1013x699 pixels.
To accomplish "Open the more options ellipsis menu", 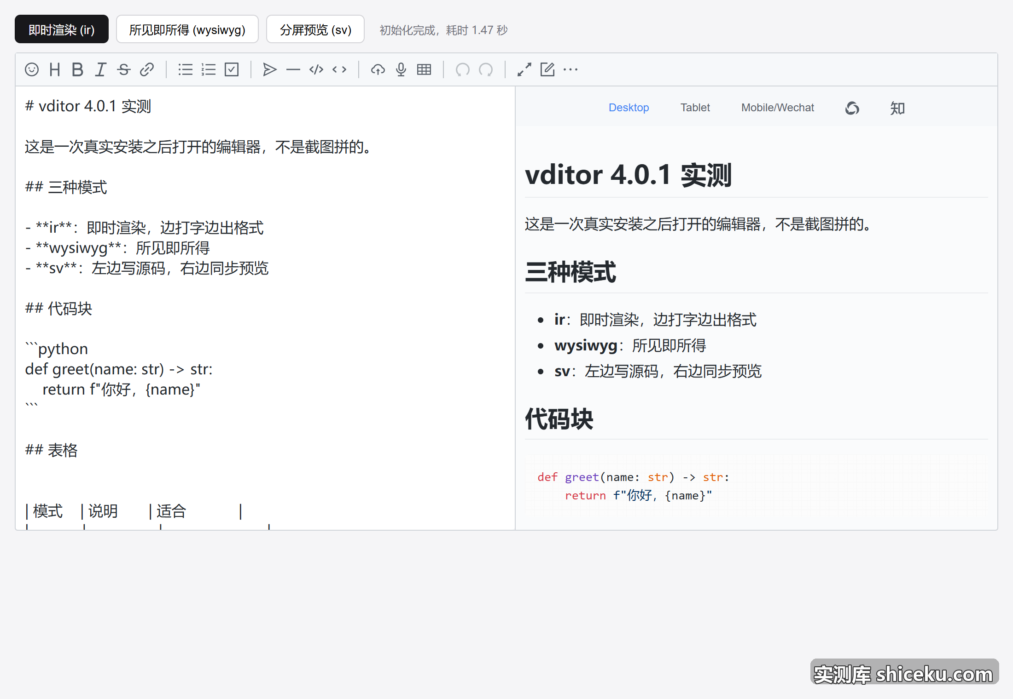I will click(x=571, y=69).
